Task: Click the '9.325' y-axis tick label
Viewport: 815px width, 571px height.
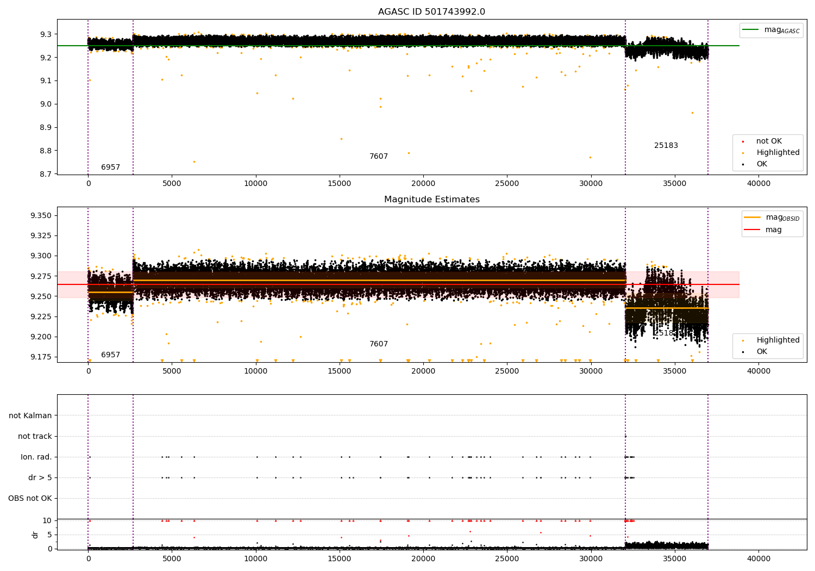Action: click(x=41, y=236)
